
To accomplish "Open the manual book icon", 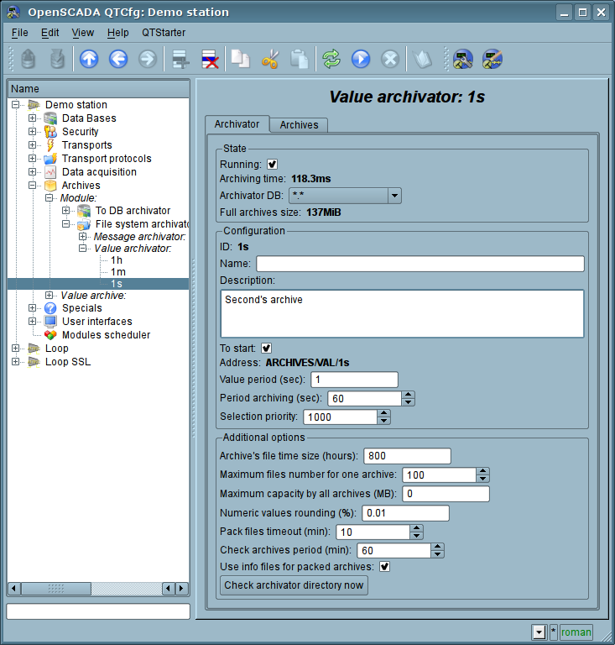I will (422, 60).
